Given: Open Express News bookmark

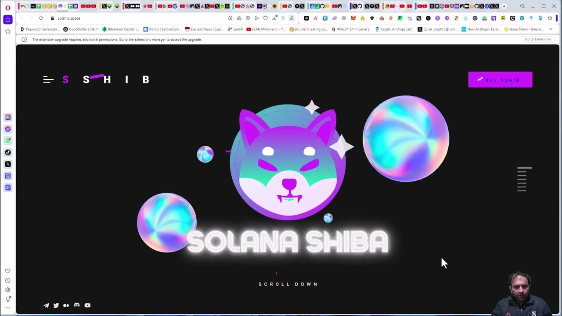Looking at the screenshot, I should click(x=204, y=29).
